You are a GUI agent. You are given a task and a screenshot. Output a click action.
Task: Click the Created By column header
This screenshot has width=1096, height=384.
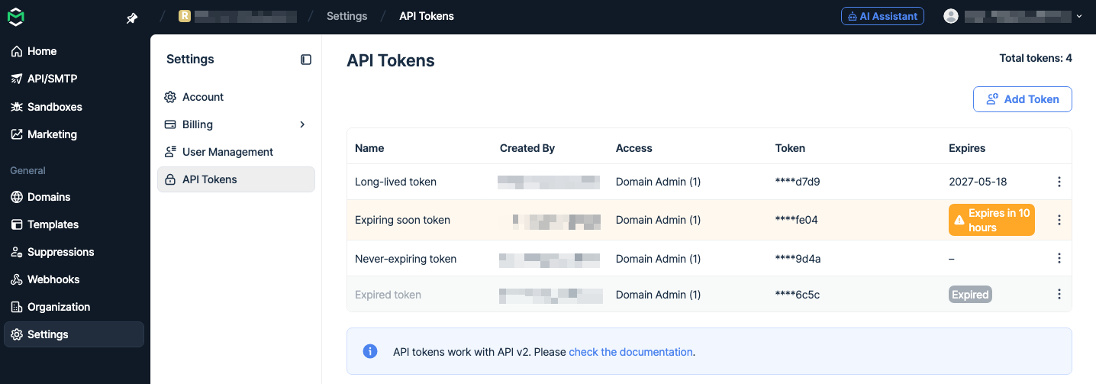pyautogui.click(x=527, y=148)
